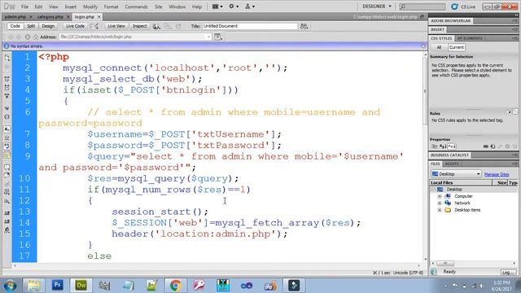Viewport: 521px width, 293px height.
Task: Click the Stop/Refresh icon by Address
Action: [28, 37]
